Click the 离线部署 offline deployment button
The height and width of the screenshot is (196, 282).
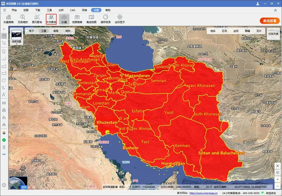coord(269,21)
